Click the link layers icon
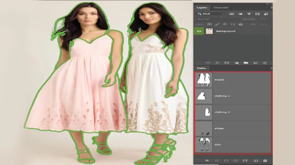295x165 pixels. click(208, 63)
